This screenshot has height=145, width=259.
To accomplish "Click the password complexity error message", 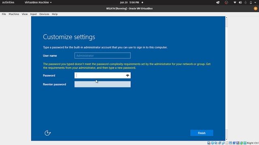I will (x=127, y=66).
